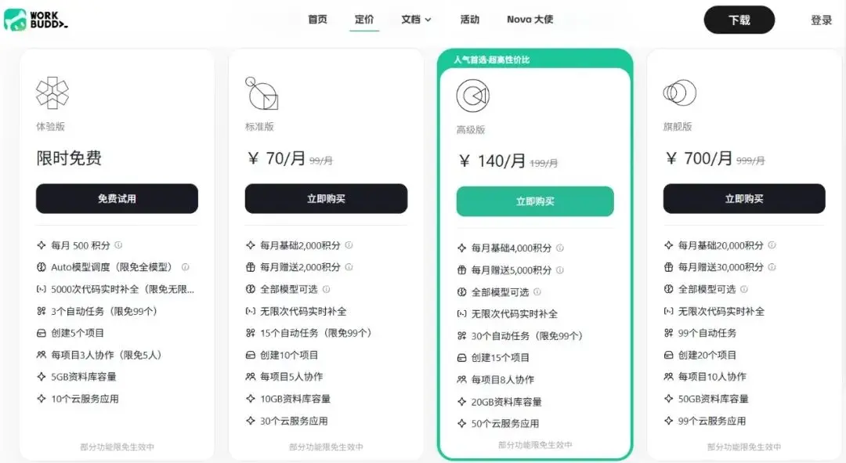Screen dimensions: 846x463
Task: Expand the 文档 dropdown menu
Action: tap(416, 20)
